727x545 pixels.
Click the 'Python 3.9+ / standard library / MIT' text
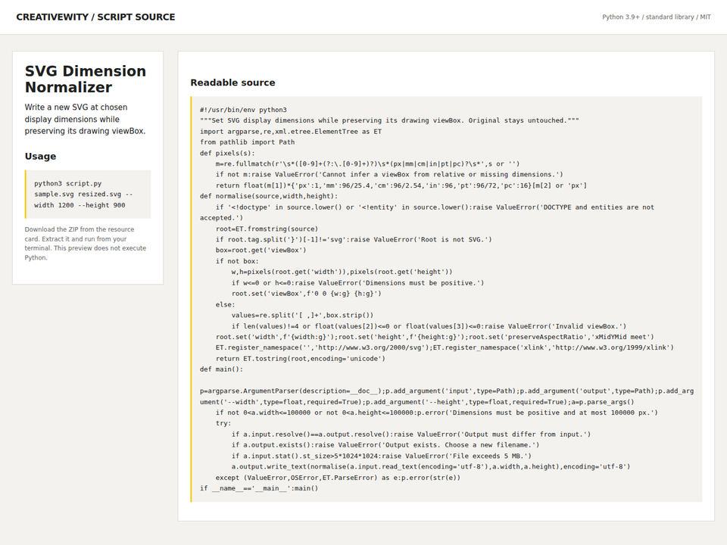(x=656, y=17)
